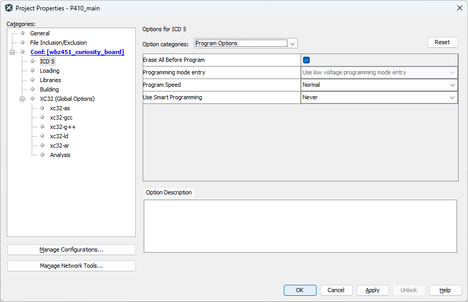Collapse the Conf configuration tree node
Viewport: 468px width, 302px height.
(x=12, y=52)
